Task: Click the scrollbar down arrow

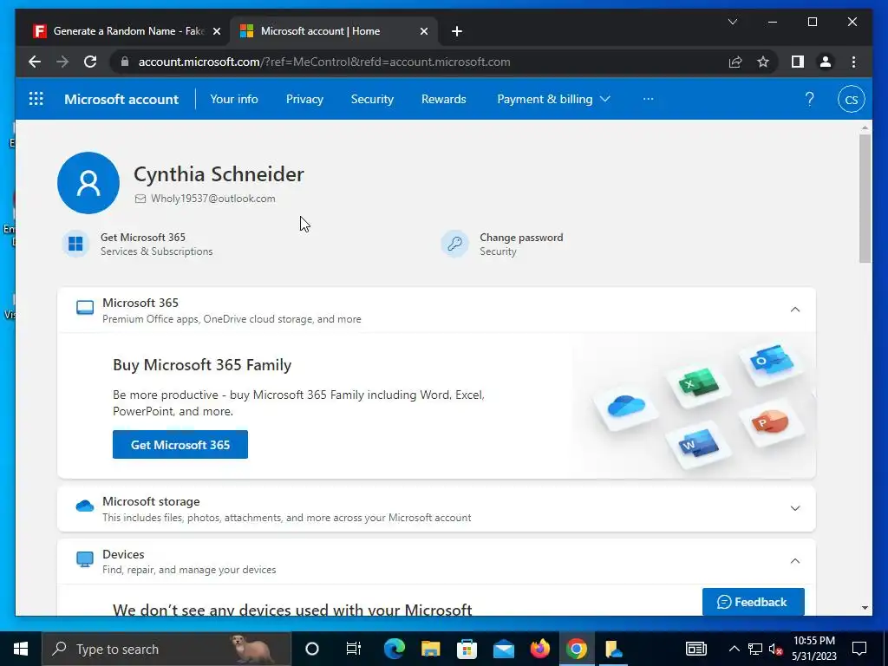Action: click(x=865, y=608)
